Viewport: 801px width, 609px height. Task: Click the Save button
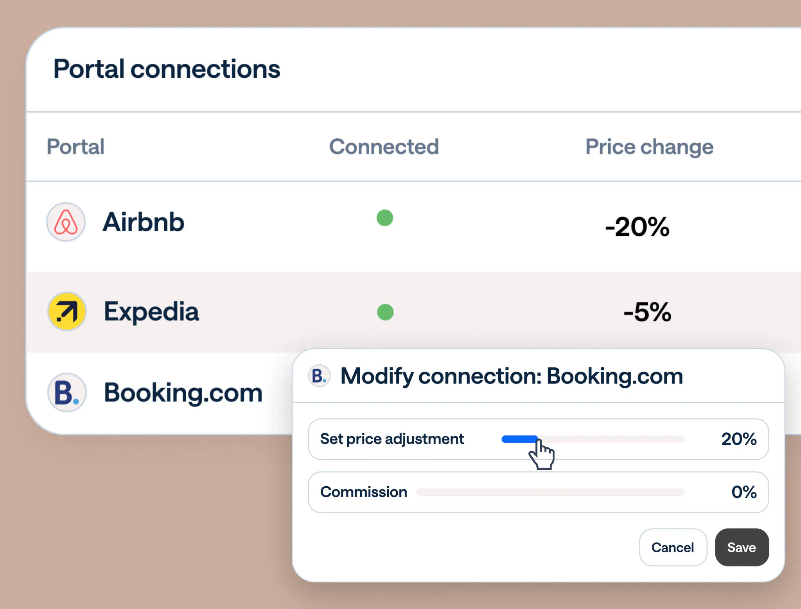tap(742, 547)
